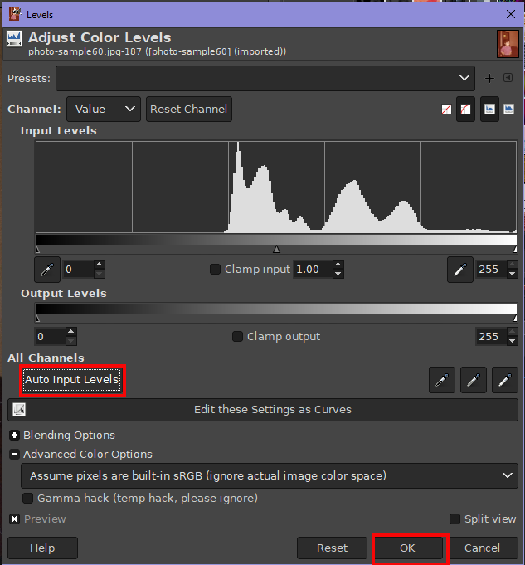Enable Split view checkbox
Screen dimensions: 525x565
[x=455, y=519]
